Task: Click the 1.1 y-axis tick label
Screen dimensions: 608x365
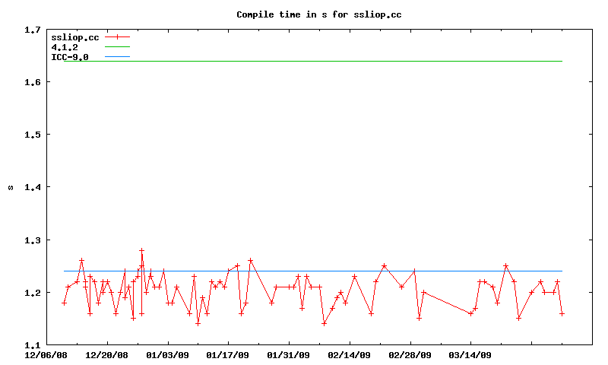Action: pyautogui.click(x=33, y=344)
